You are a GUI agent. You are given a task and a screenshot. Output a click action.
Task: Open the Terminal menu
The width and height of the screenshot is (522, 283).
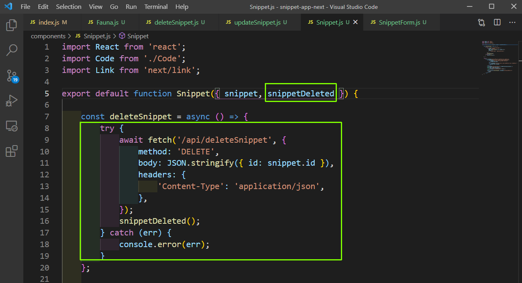(x=156, y=7)
